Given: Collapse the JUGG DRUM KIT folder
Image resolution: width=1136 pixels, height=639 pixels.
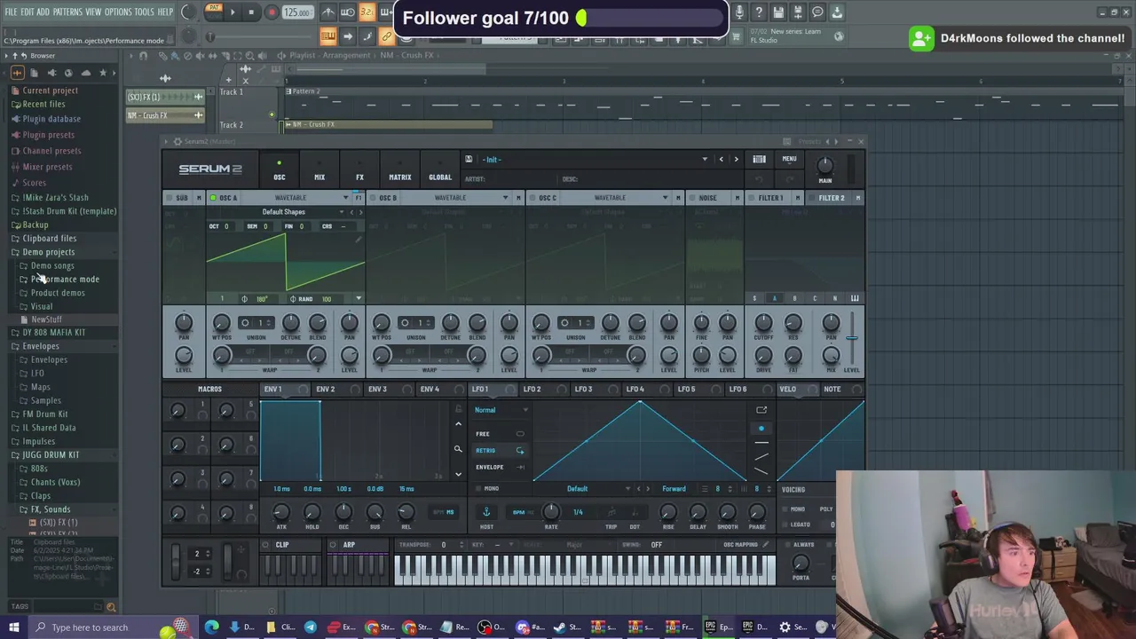Looking at the screenshot, I should (50, 454).
